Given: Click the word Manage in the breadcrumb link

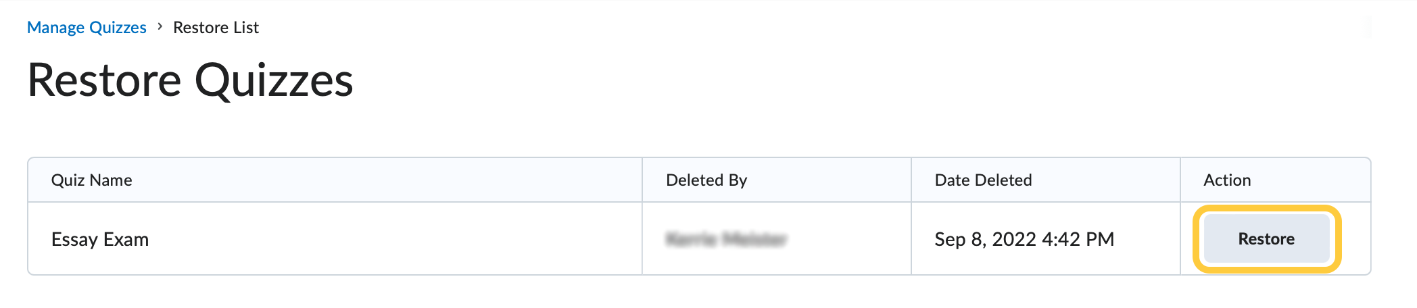Looking at the screenshot, I should (x=55, y=28).
